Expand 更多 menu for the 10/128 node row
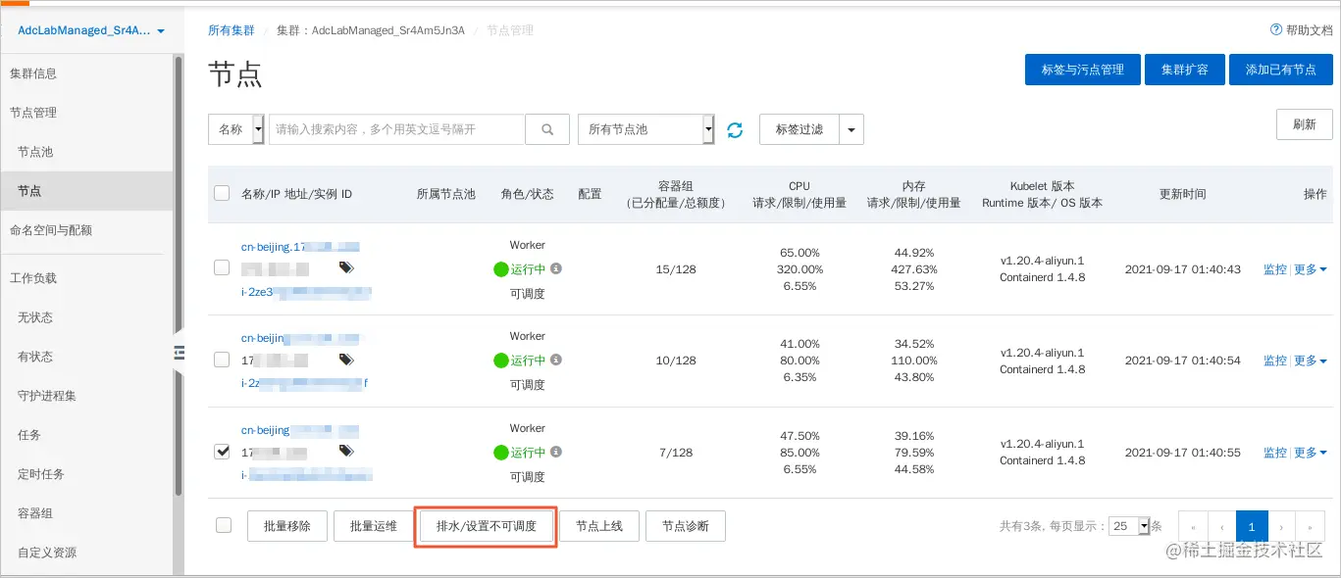The image size is (1341, 578). coord(1311,361)
